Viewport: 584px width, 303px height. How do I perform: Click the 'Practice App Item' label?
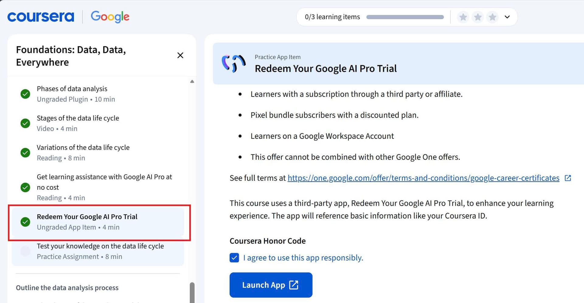(277, 57)
